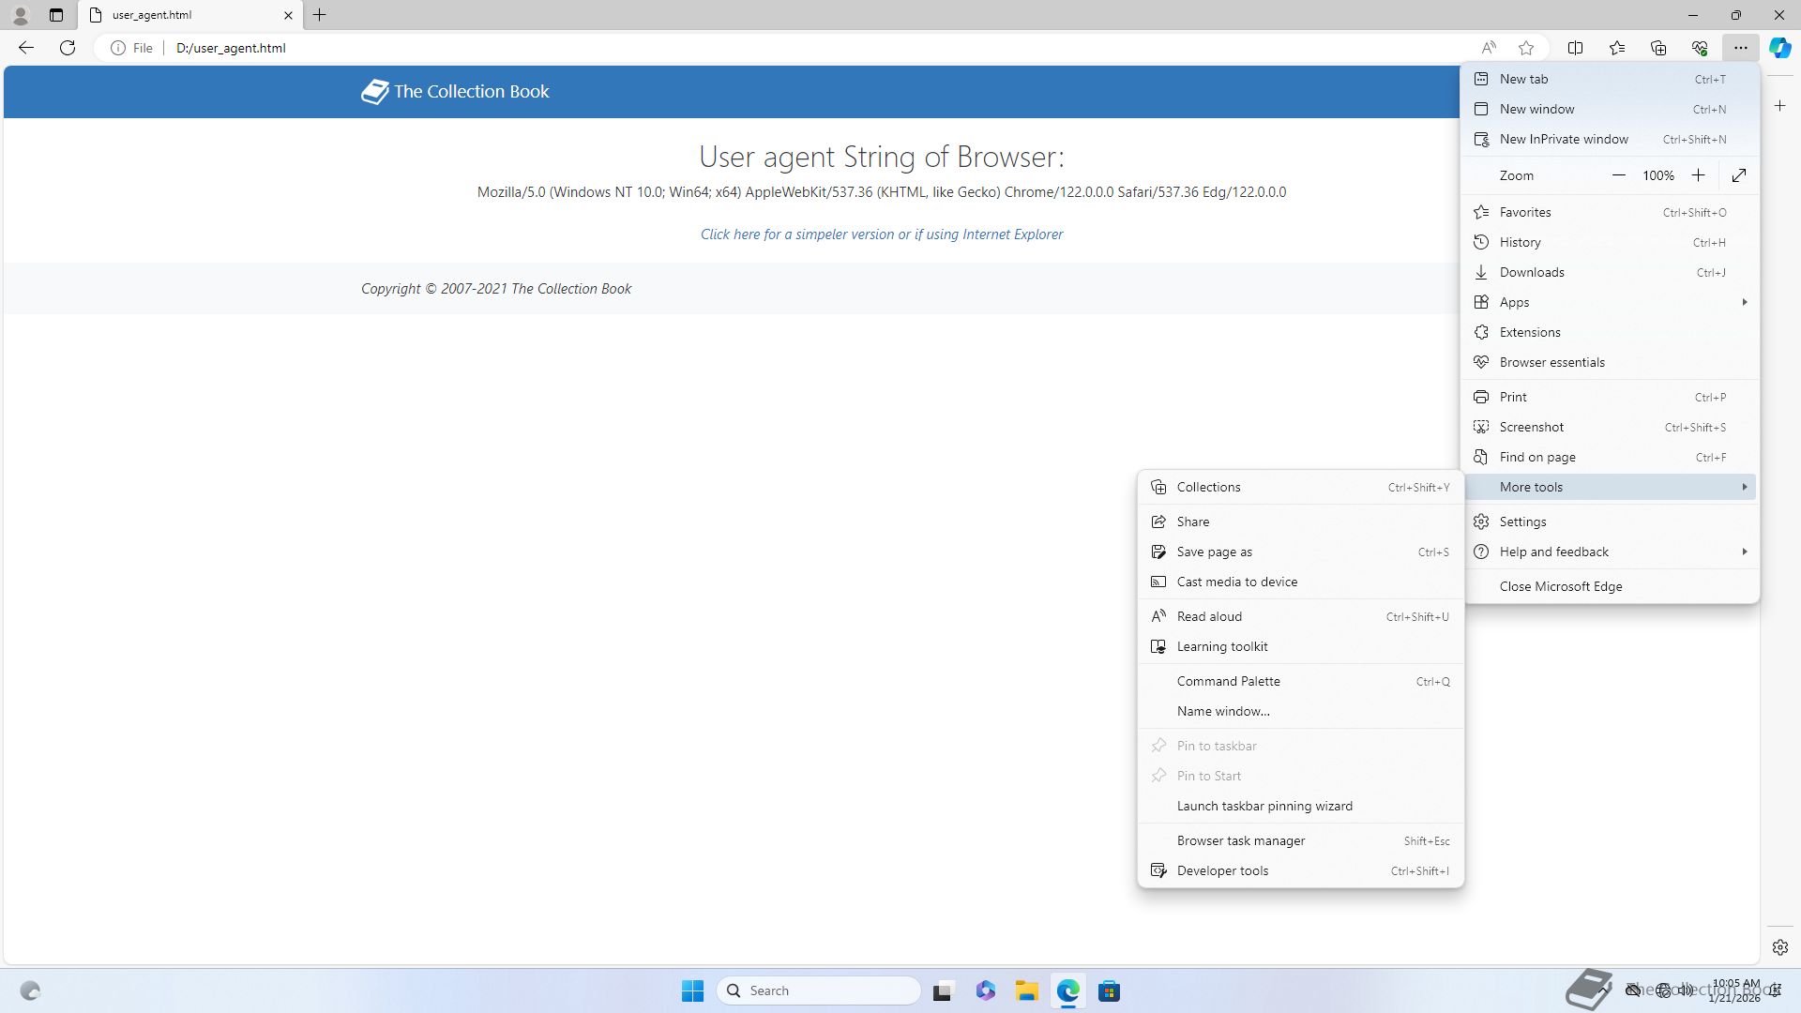
Task: Decrease zoom with minus button
Action: click(x=1618, y=175)
